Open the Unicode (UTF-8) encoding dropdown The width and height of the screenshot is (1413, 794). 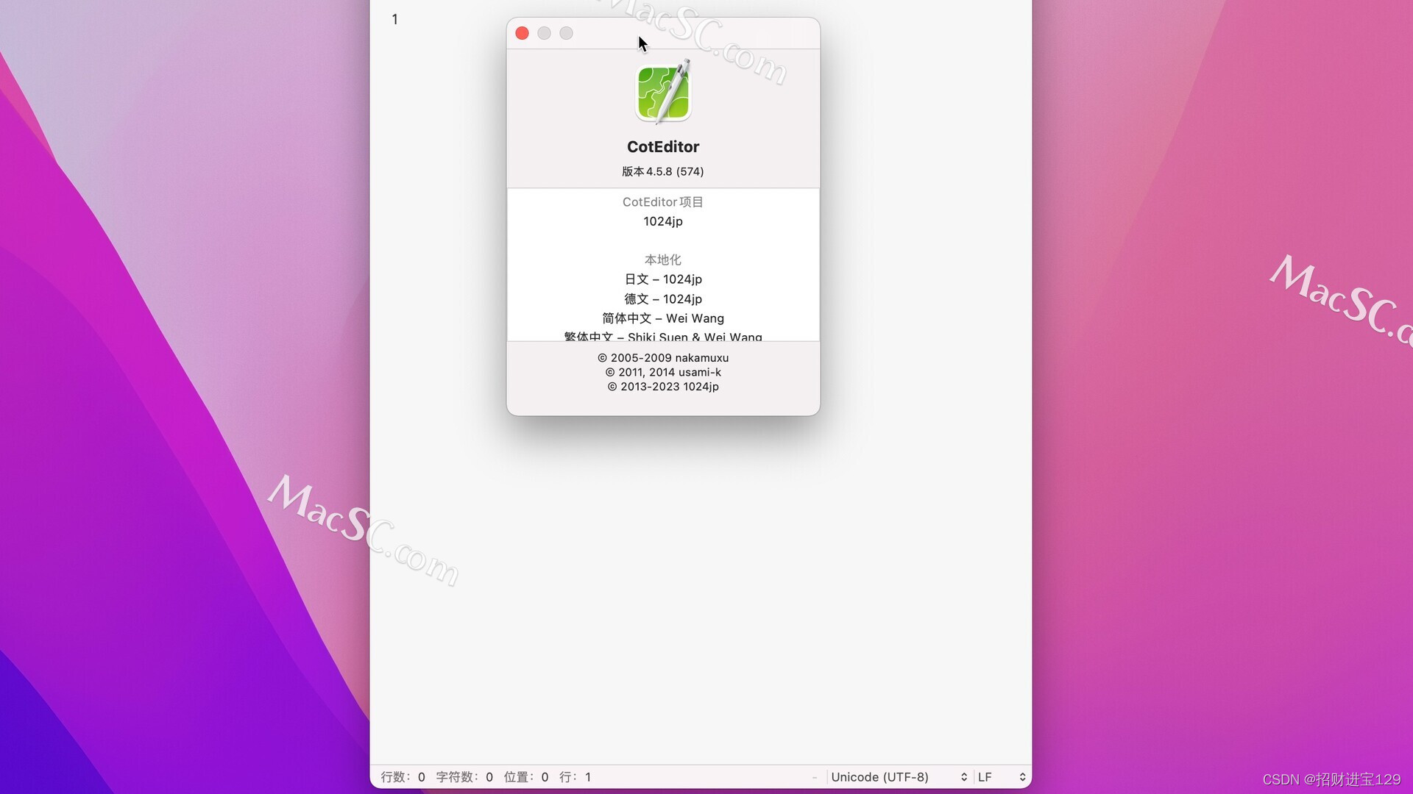pos(899,777)
